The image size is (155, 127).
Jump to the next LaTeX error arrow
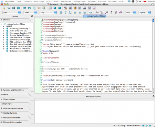tap(60, 8)
